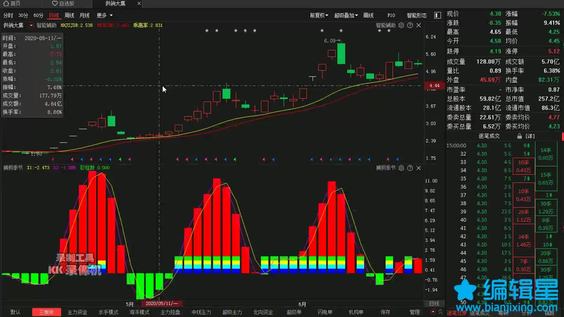Expand panel with double chevron up

pos(440,311)
